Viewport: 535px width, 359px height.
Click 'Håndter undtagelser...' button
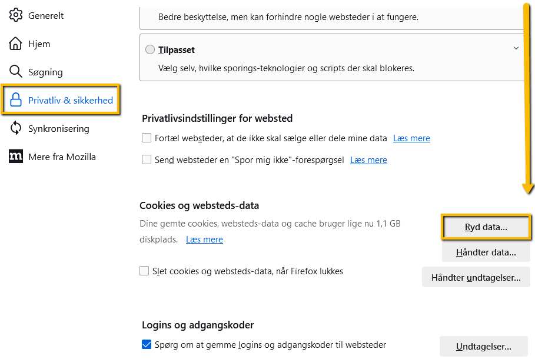476,277
